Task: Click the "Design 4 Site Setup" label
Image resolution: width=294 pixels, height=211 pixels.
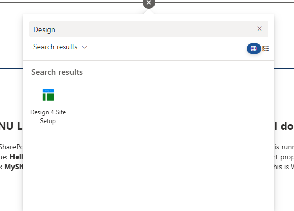Action: point(48,116)
